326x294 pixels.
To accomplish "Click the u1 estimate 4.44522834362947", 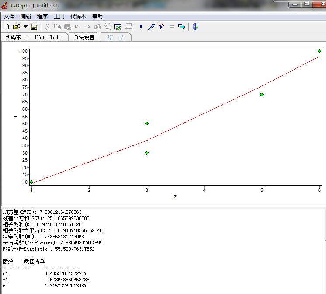I will pyautogui.click(x=66, y=273).
